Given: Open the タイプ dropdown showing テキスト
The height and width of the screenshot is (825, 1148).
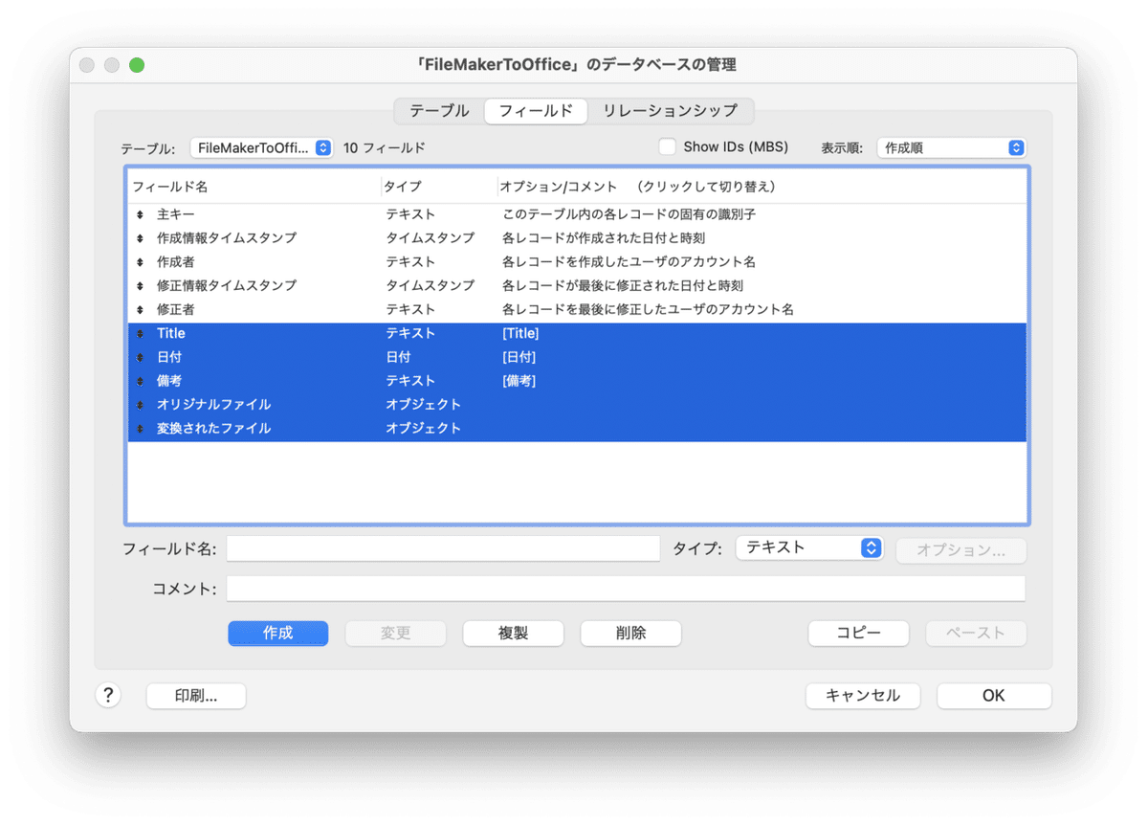Looking at the screenshot, I should pyautogui.click(x=809, y=547).
